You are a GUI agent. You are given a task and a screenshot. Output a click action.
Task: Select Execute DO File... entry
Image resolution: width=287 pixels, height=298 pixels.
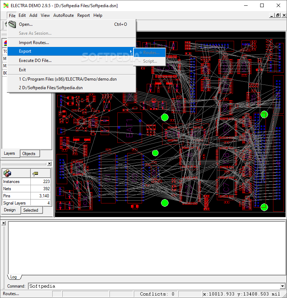click(72, 61)
